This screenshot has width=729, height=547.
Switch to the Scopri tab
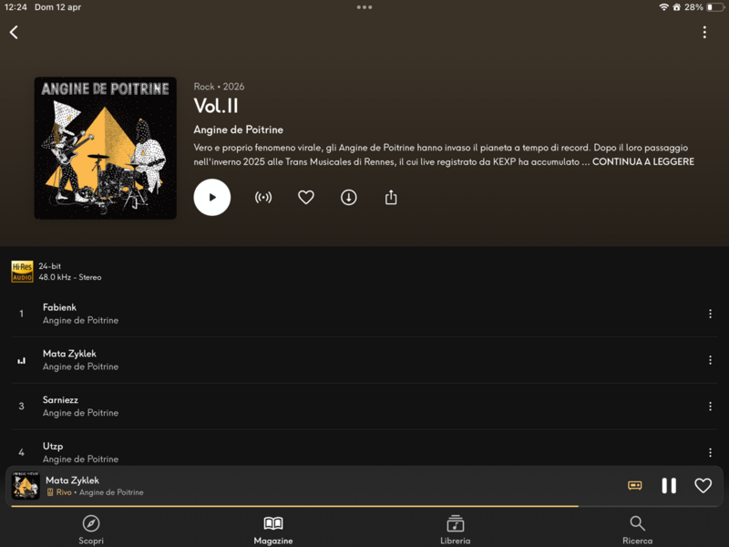pos(91,530)
